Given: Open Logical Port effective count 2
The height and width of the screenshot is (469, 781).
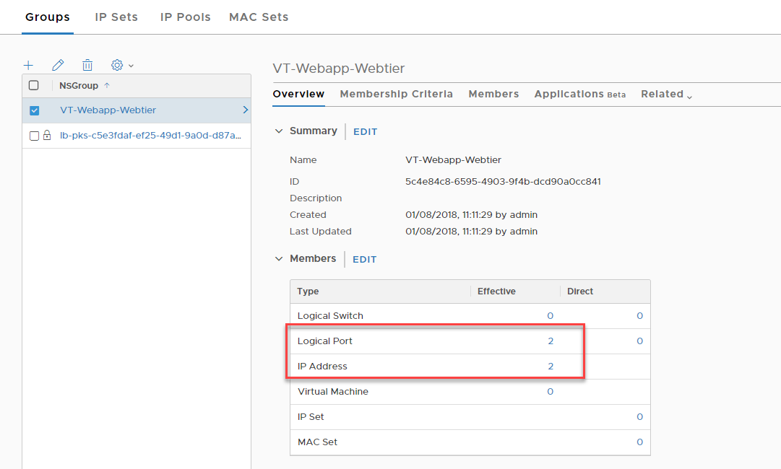Looking at the screenshot, I should tap(551, 341).
